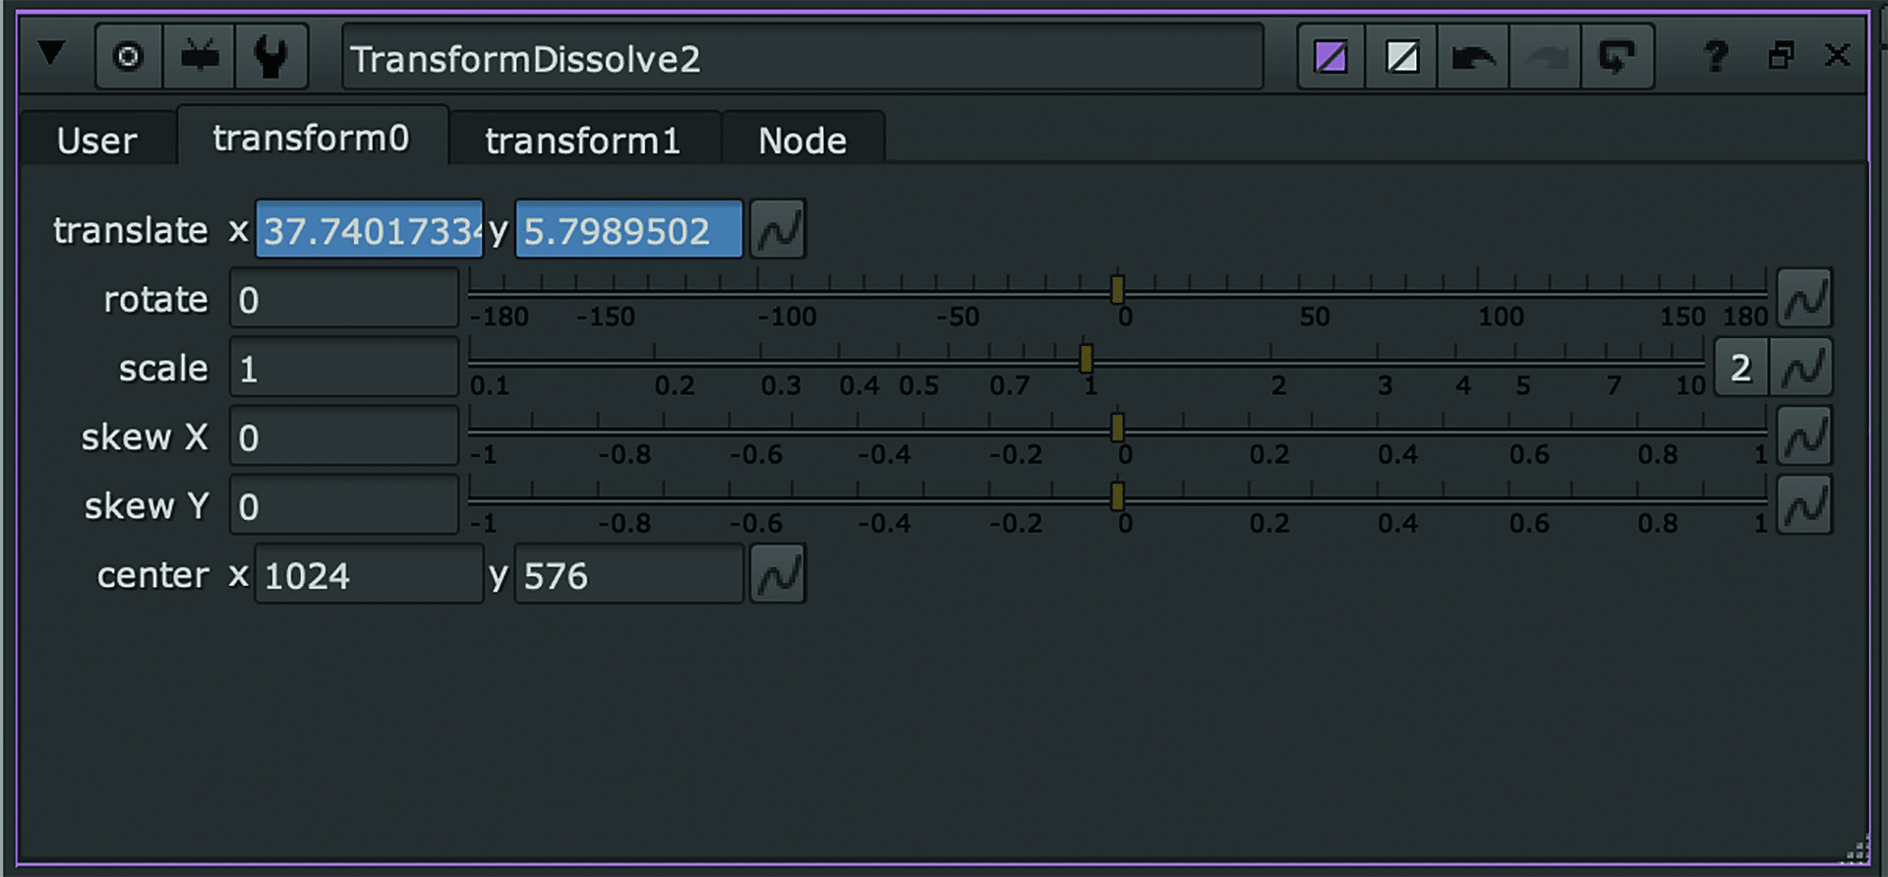Redo the undone change
This screenshot has width=1888, height=877.
(x=1545, y=57)
